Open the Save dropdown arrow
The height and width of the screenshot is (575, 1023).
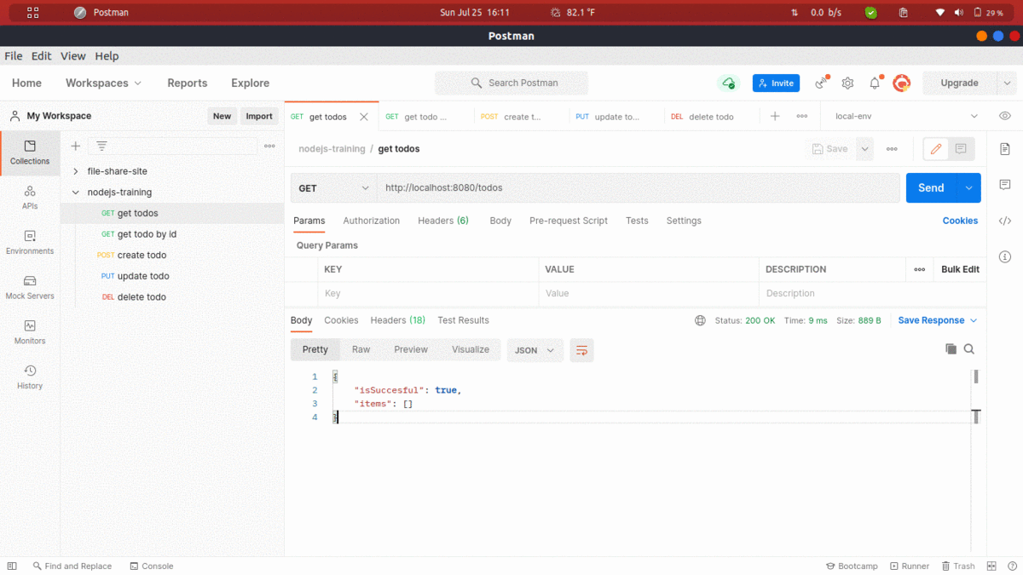pyautogui.click(x=865, y=149)
